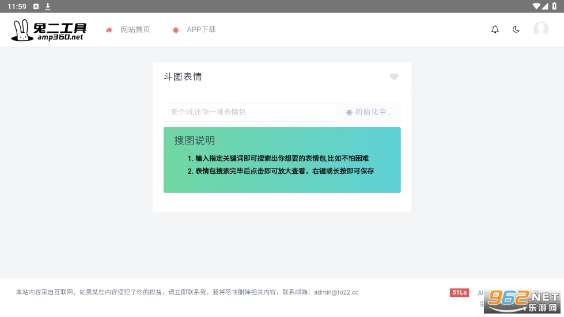The width and height of the screenshot is (564, 317).
Task: Open the user avatar menu
Action: [x=540, y=29]
